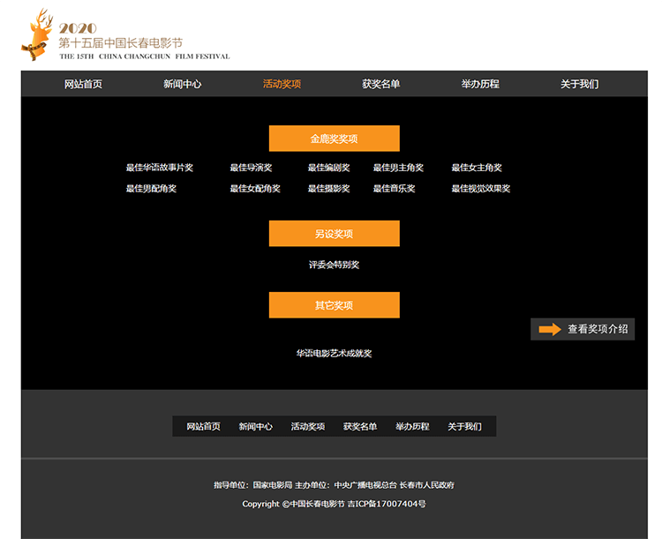
Task: Click THE 15TH CHINA CHANGCHUN FILM FESTIVAL text
Action: [145, 56]
